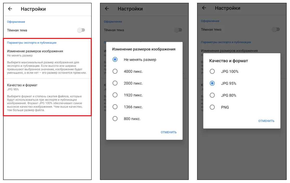Toggle Тёмная тема switch in left screen

pos(81,30)
